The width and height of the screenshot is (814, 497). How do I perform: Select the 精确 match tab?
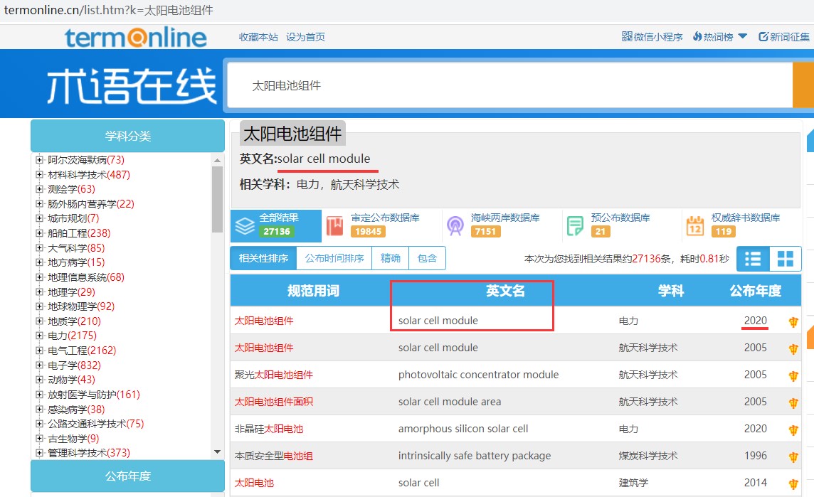(x=391, y=259)
